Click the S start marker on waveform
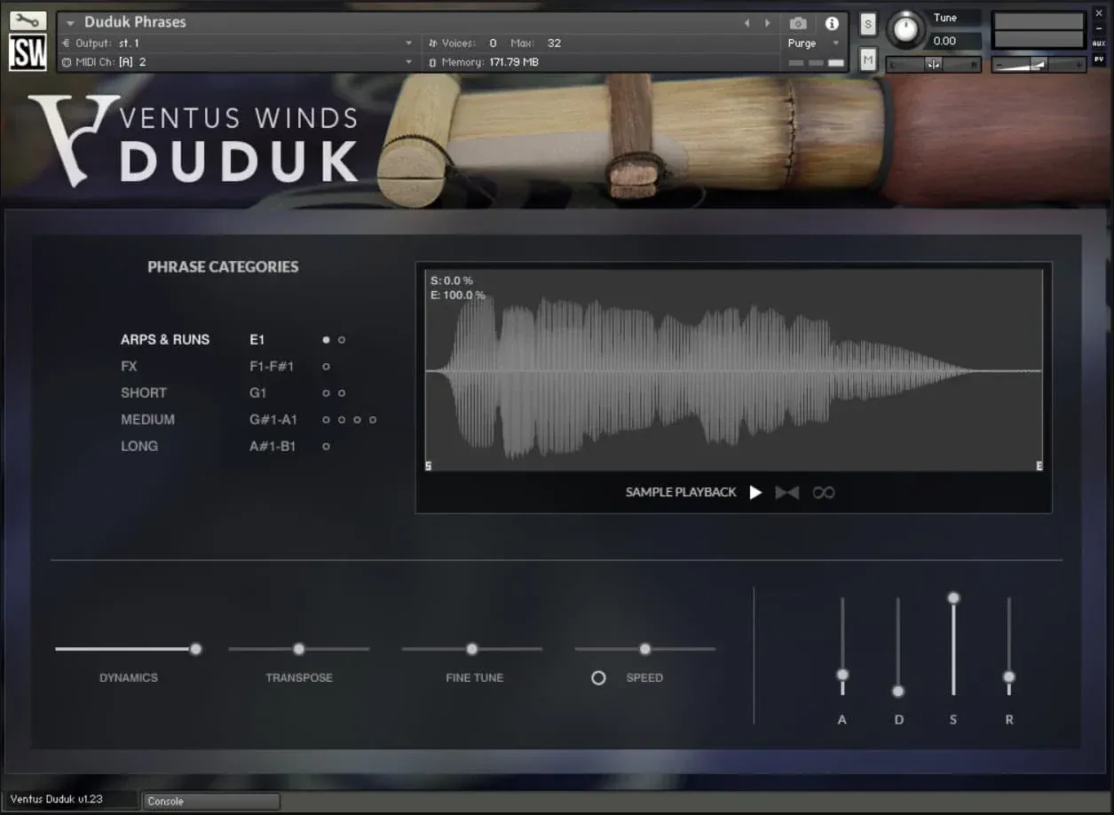The image size is (1114, 815). click(x=428, y=465)
